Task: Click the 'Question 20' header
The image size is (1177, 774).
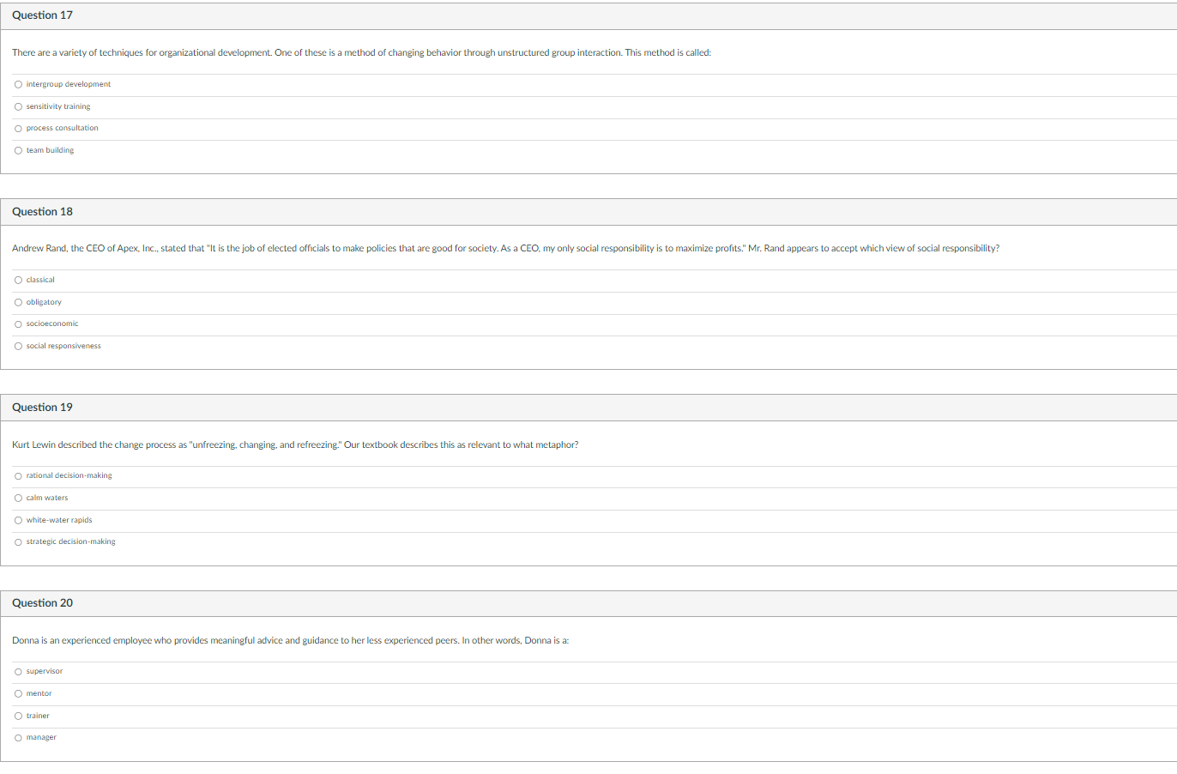Action: click(42, 602)
